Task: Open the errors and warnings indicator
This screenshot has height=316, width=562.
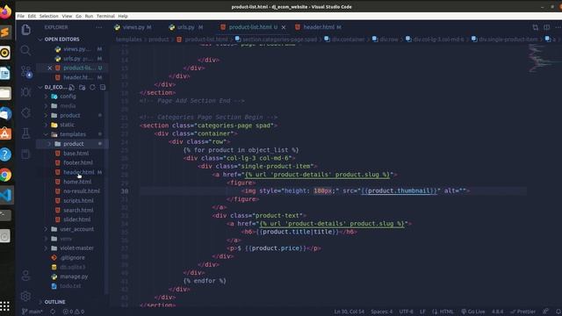Action: coord(74,312)
